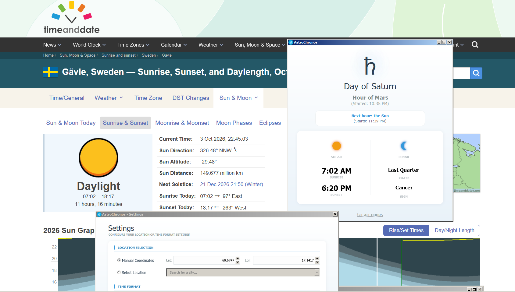Open the Moonrise & Moonset page
This screenshot has width=515, height=292.
(x=182, y=123)
